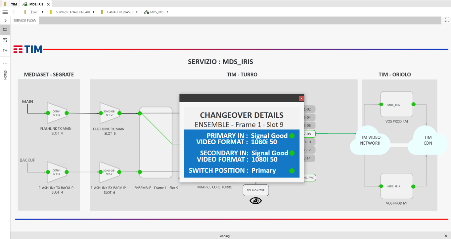451x239 pixels.
Task: Select FLASHLINK RX BACKUP 3GHD-OE-SFP-2 block
Action: point(110,172)
